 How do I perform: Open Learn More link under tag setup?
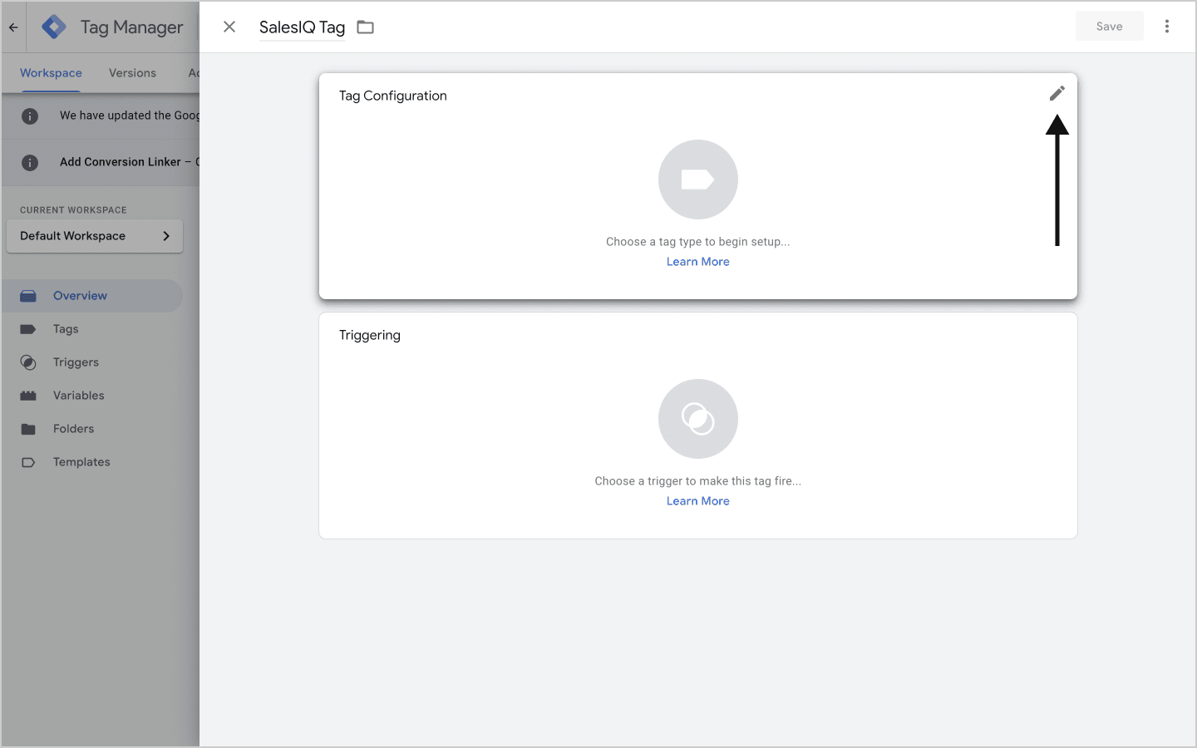pyautogui.click(x=698, y=262)
